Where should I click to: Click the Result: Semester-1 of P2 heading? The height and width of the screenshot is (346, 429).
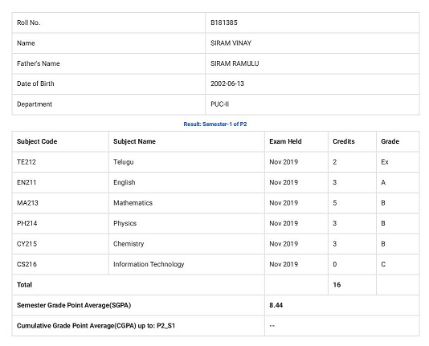coord(215,124)
